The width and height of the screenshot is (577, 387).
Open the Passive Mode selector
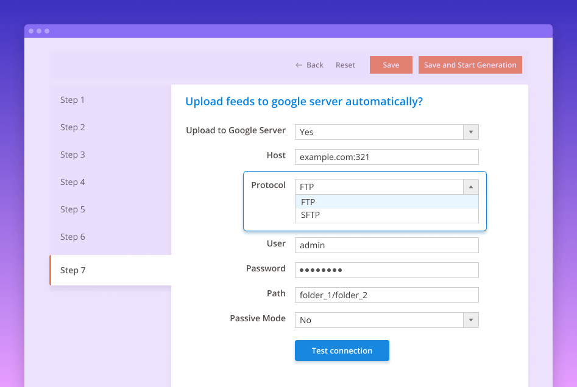click(386, 319)
